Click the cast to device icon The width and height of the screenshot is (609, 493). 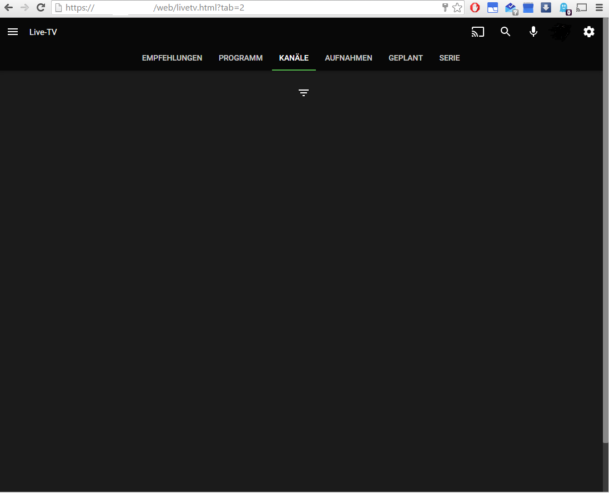[x=478, y=32]
